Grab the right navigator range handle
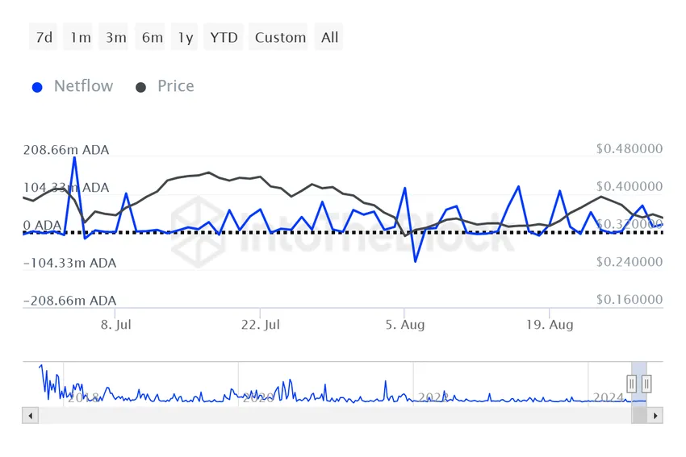Screen dimensions: 686x457 tap(646, 383)
